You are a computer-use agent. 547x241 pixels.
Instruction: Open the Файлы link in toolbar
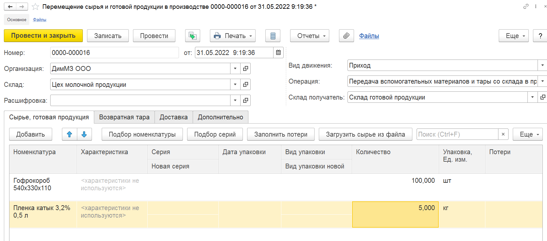click(369, 36)
